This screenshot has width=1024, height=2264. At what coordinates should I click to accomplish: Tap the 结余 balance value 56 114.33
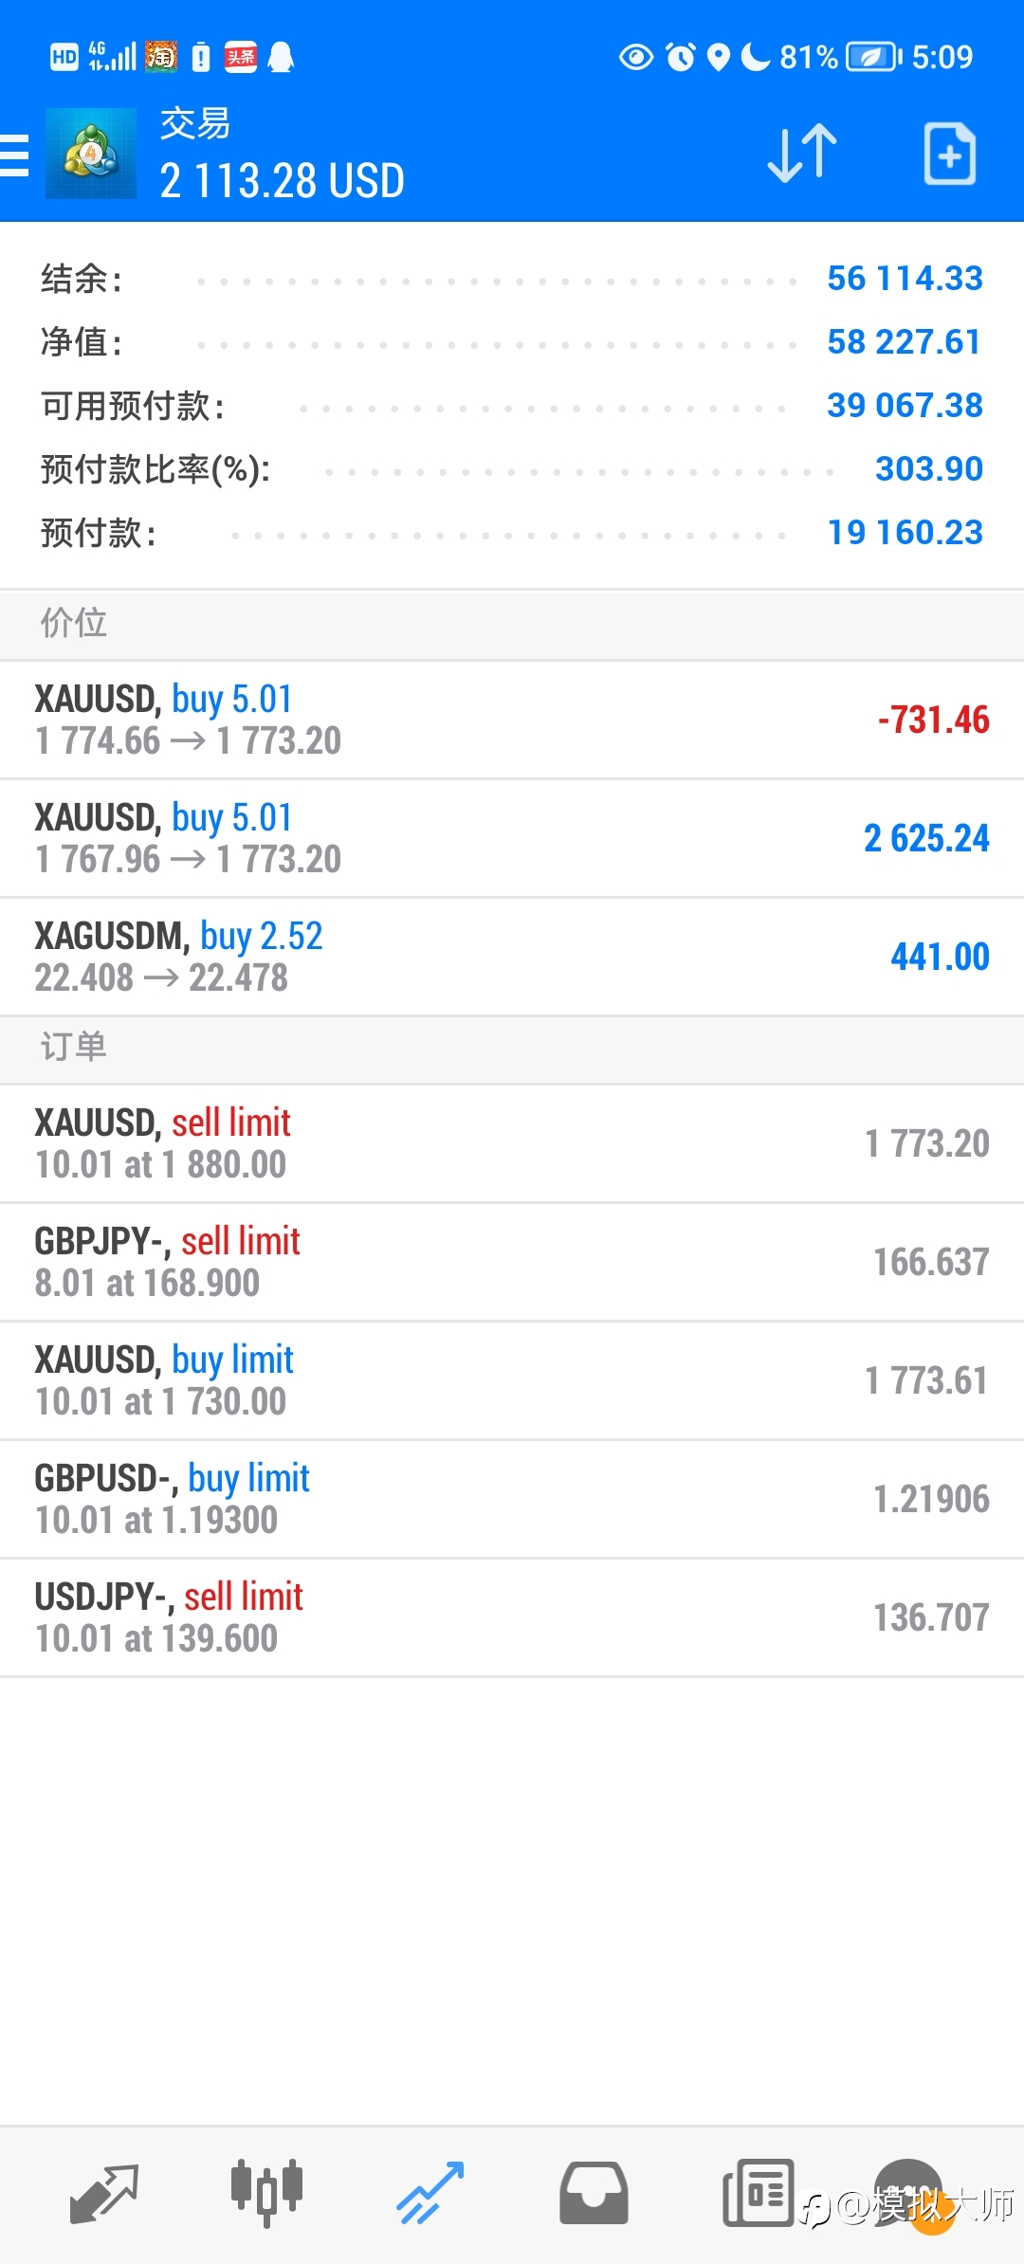(x=905, y=279)
